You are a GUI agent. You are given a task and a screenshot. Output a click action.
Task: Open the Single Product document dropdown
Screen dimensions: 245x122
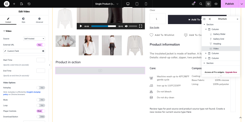click(107, 4)
